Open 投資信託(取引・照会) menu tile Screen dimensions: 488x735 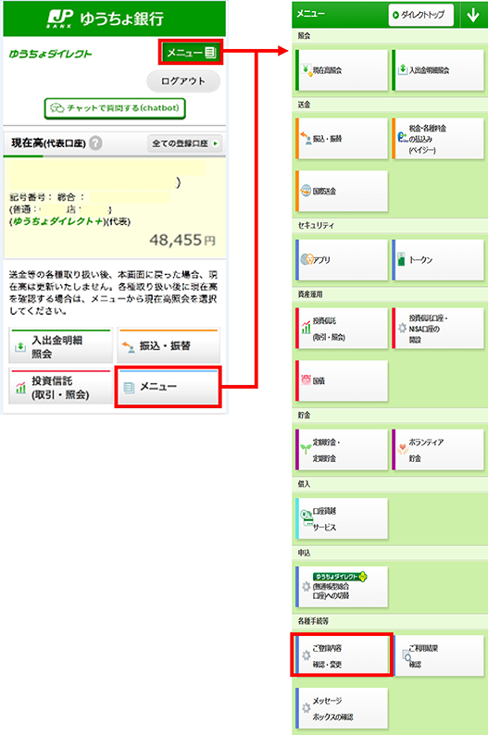[x=342, y=328]
